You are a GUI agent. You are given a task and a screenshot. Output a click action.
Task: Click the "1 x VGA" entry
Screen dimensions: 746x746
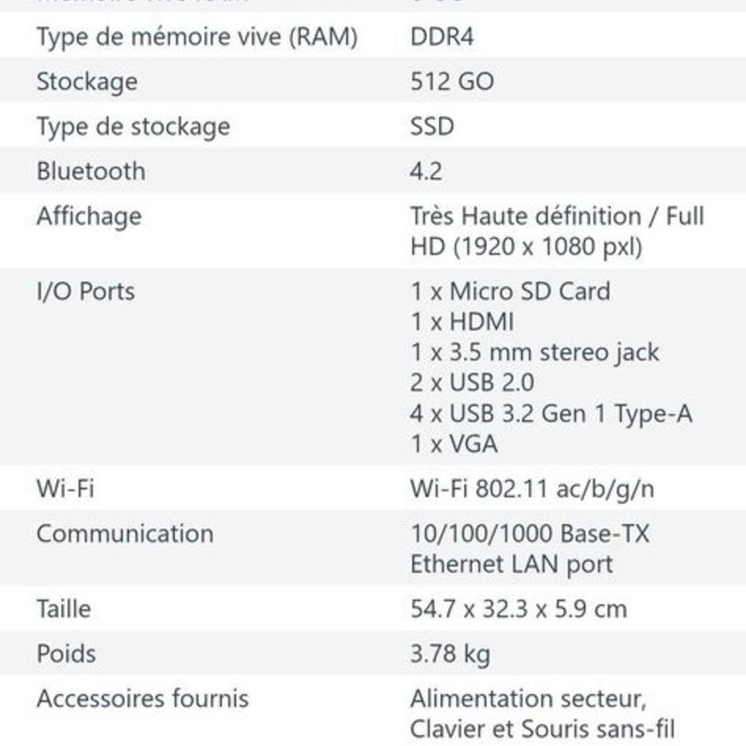coord(454,444)
